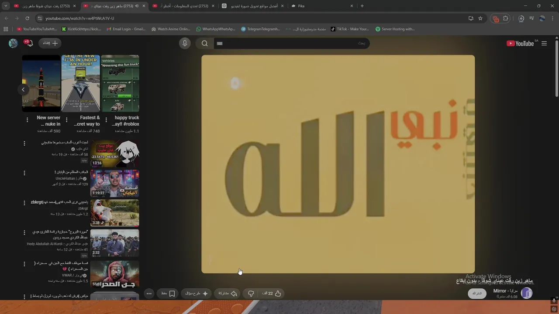Open options menu for the 13:16 video row
Image resolution: width=559 pixels, height=314 pixels.
click(24, 143)
